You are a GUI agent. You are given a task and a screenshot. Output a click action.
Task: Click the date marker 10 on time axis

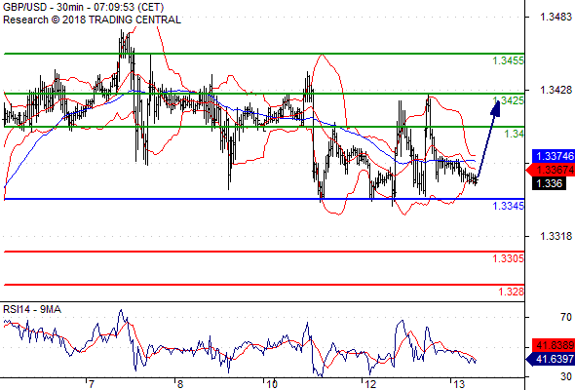[272, 384]
